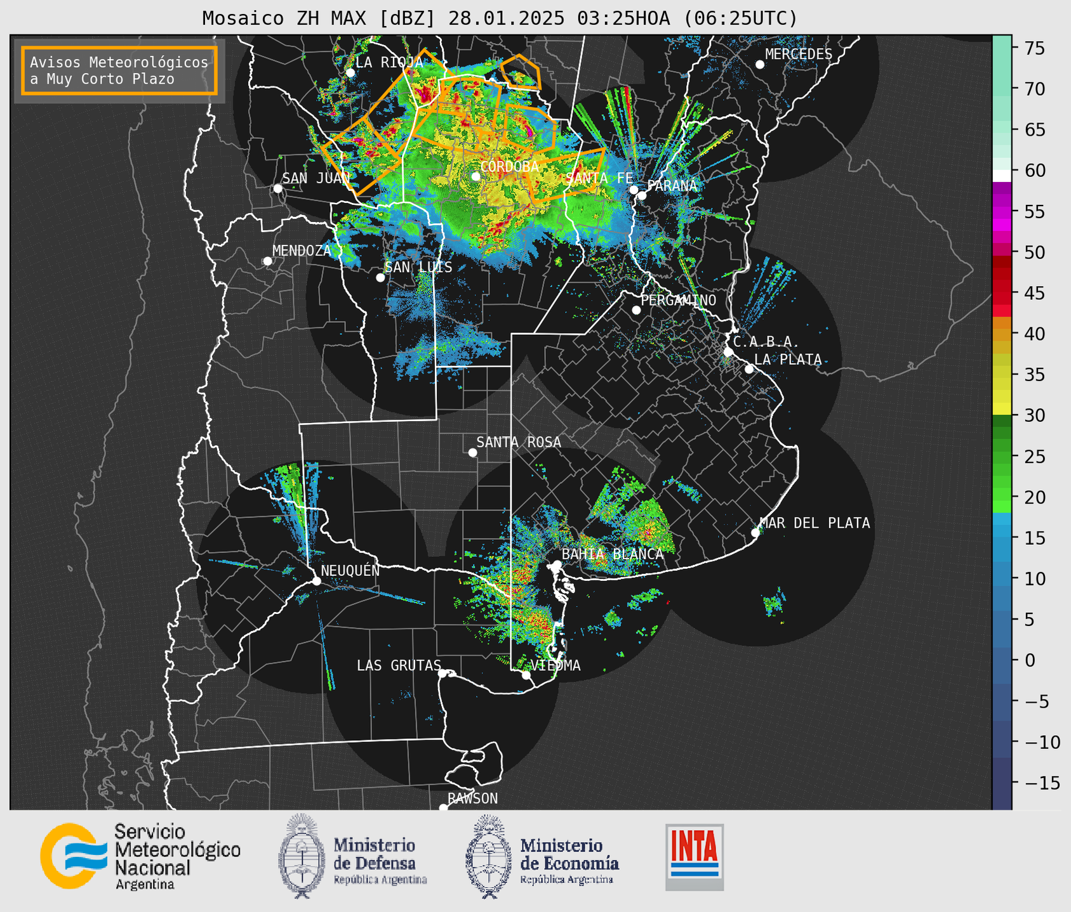Click the SAN JUAN city marker dot

(x=277, y=188)
